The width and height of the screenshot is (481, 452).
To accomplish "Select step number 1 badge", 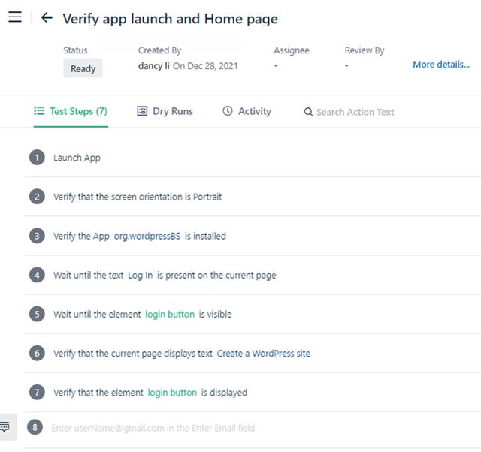I will [37, 158].
